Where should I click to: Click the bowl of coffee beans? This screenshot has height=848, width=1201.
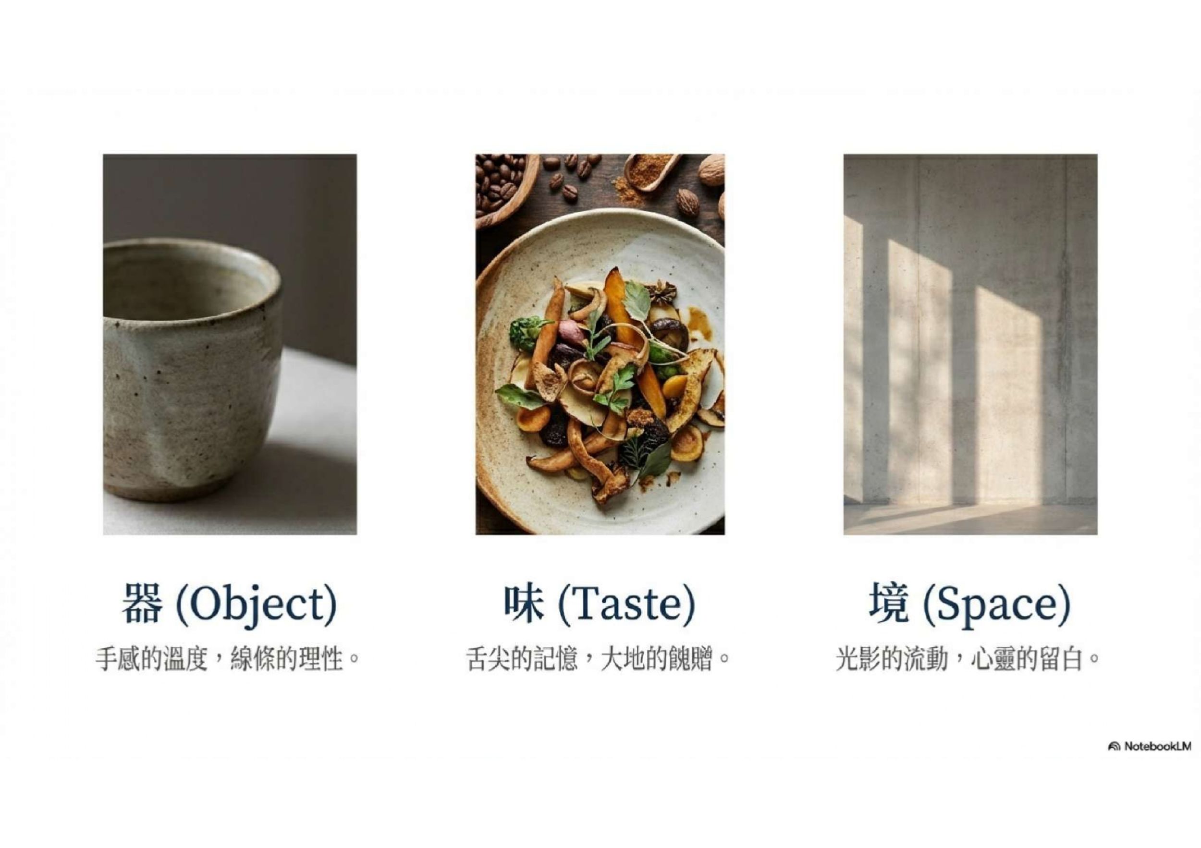(x=501, y=183)
